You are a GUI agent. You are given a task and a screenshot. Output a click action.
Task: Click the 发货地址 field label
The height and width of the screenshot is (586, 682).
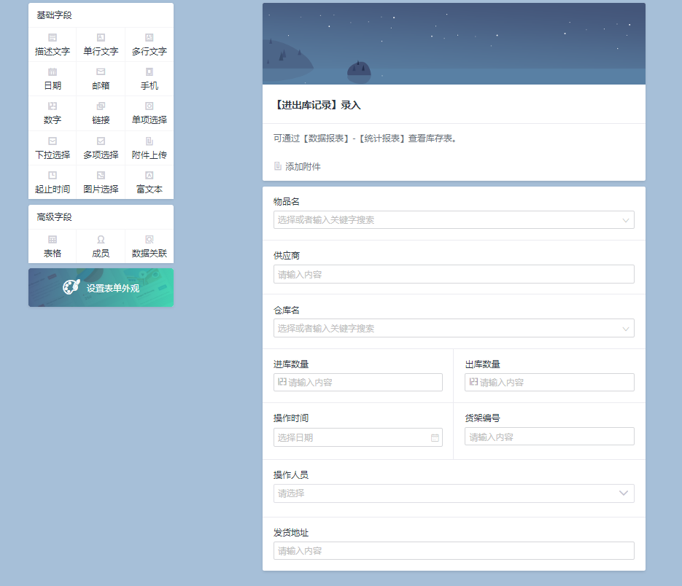coord(290,533)
